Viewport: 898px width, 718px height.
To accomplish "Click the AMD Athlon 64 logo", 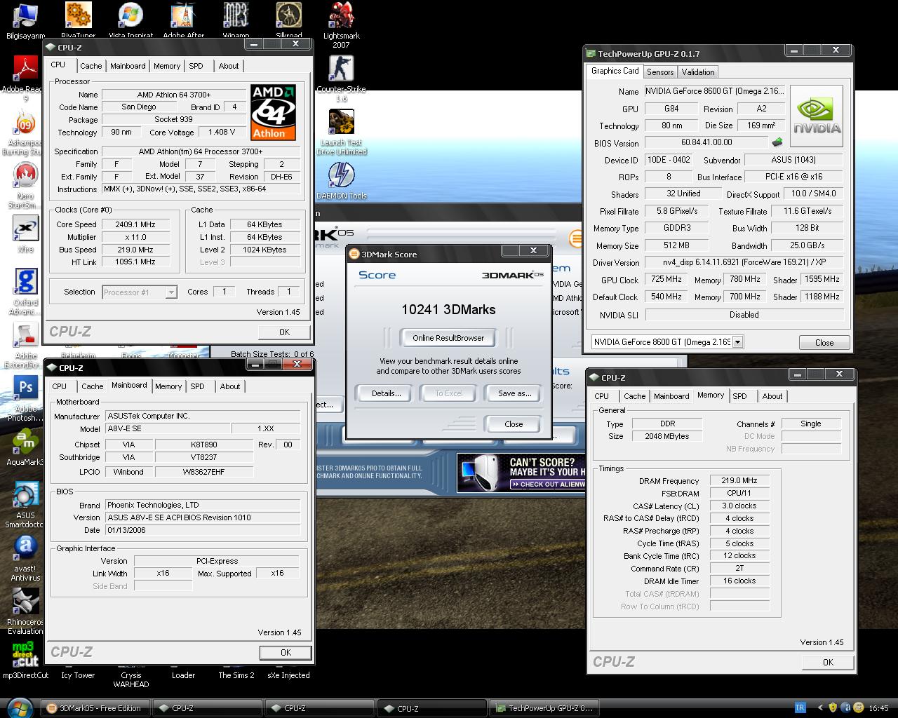I will [273, 113].
